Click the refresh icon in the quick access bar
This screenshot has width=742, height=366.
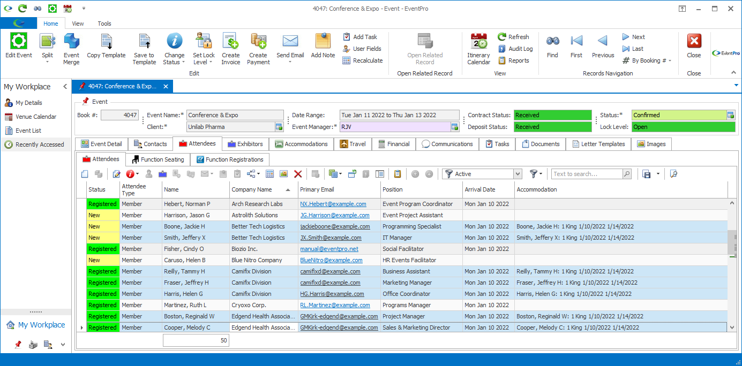22,9
